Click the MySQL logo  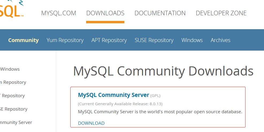pyautogui.click(x=12, y=9)
